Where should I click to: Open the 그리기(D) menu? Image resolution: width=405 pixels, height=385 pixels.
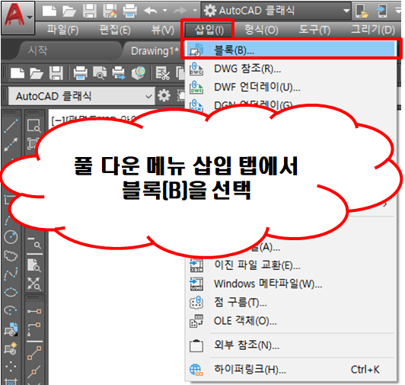[x=373, y=30]
